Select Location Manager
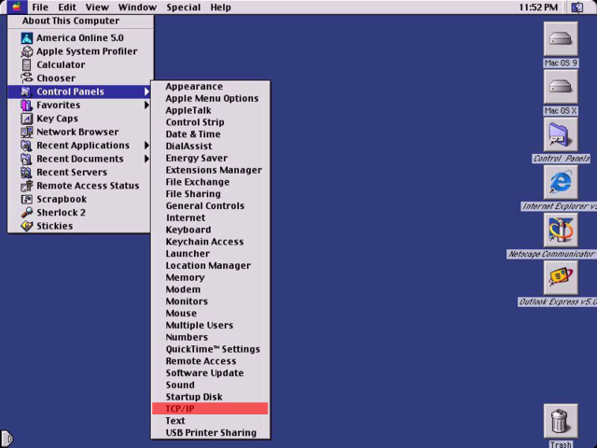 tap(210, 265)
